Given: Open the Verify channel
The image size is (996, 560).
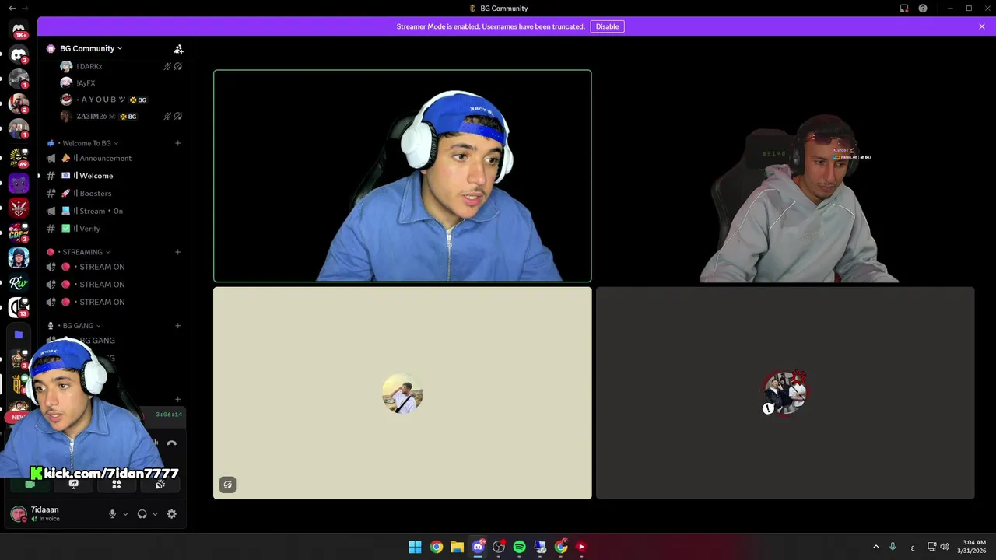Looking at the screenshot, I should (114, 229).
